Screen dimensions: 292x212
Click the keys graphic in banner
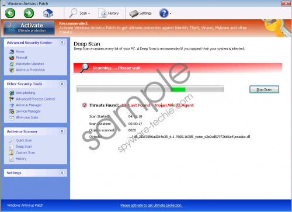[x=277, y=28]
